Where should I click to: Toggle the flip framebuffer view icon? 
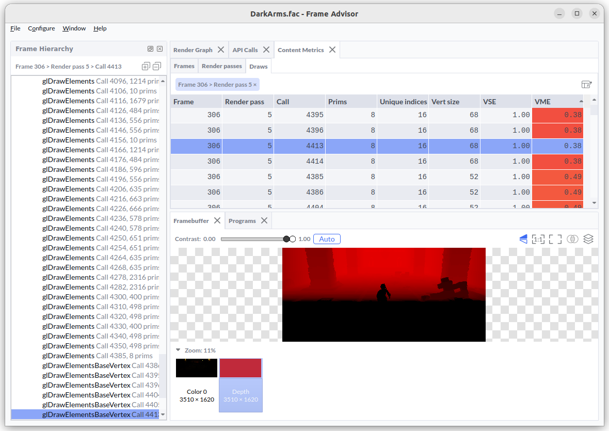[523, 239]
